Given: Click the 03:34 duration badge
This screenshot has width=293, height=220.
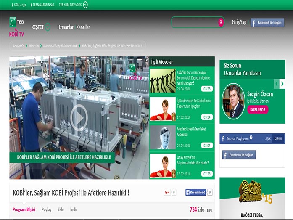Looking at the screenshot, I should tap(207, 117).
